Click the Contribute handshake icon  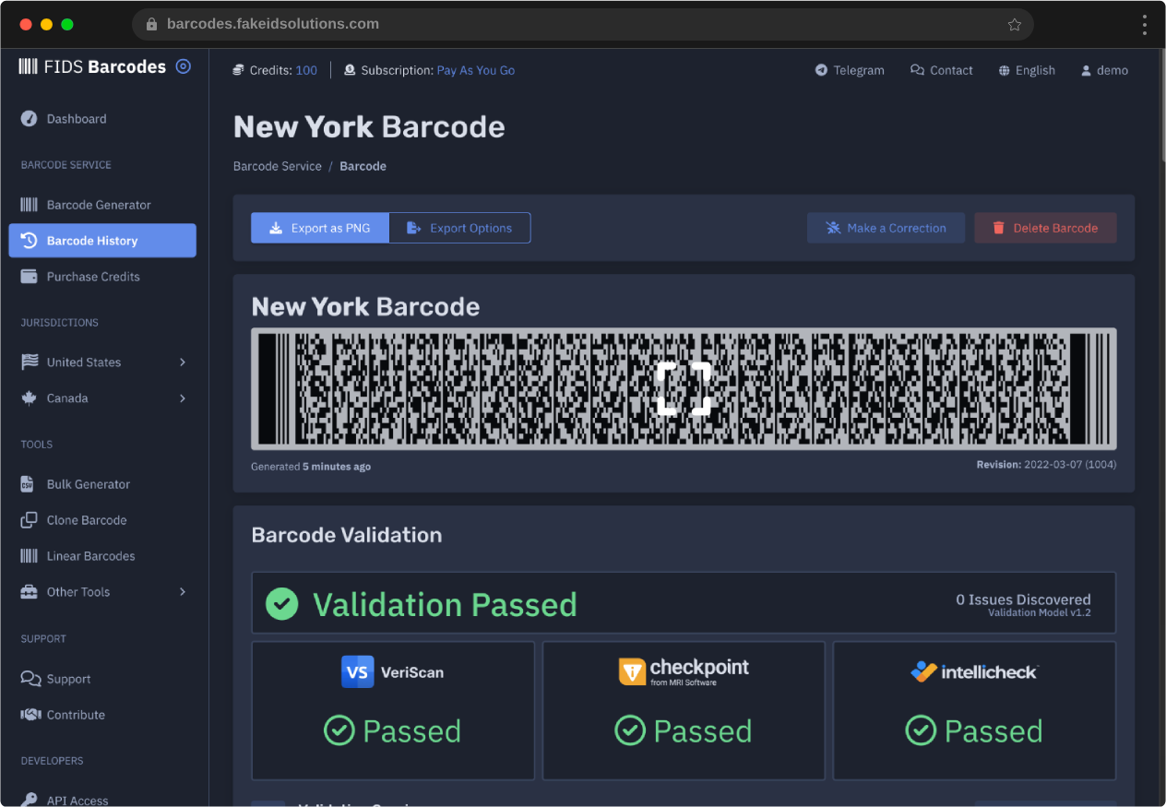point(30,715)
